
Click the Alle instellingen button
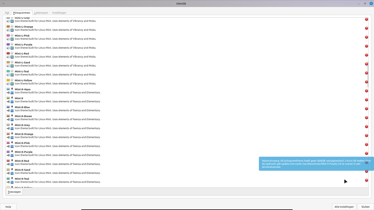pyautogui.click(x=344, y=207)
